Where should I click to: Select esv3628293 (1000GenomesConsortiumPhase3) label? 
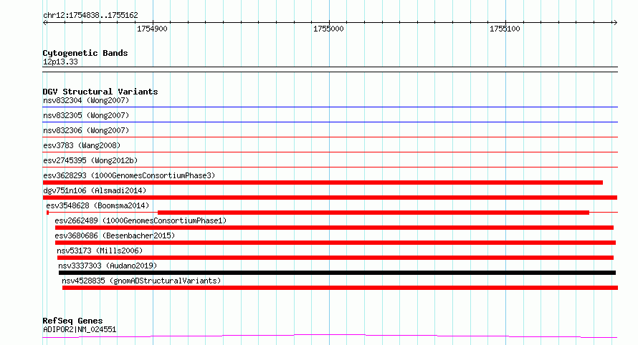pyautogui.click(x=129, y=175)
